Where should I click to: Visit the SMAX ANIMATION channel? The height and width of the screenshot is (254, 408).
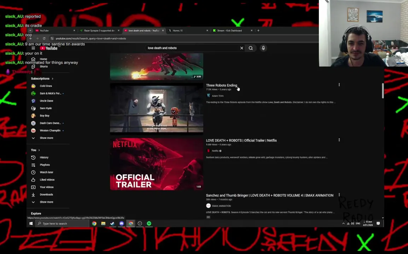click(x=221, y=206)
